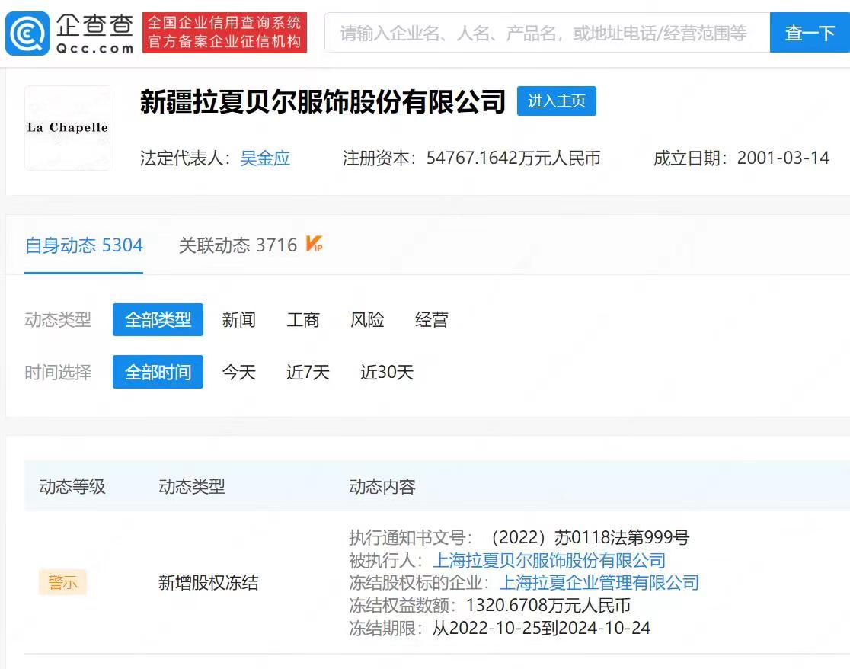Open legal representative 吴金应 link
850x669 pixels.
pyautogui.click(x=265, y=158)
